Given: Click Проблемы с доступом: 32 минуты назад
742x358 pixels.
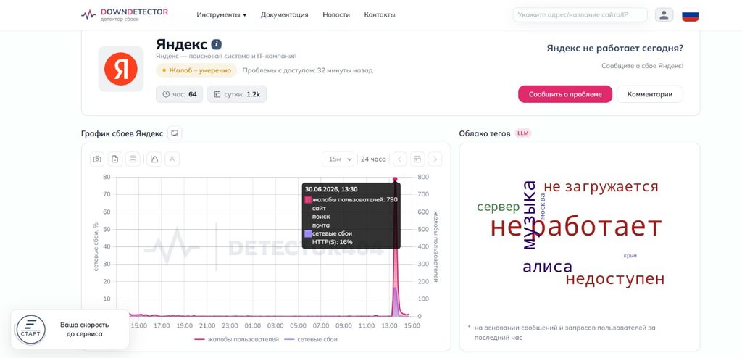Looking at the screenshot, I should click(307, 70).
